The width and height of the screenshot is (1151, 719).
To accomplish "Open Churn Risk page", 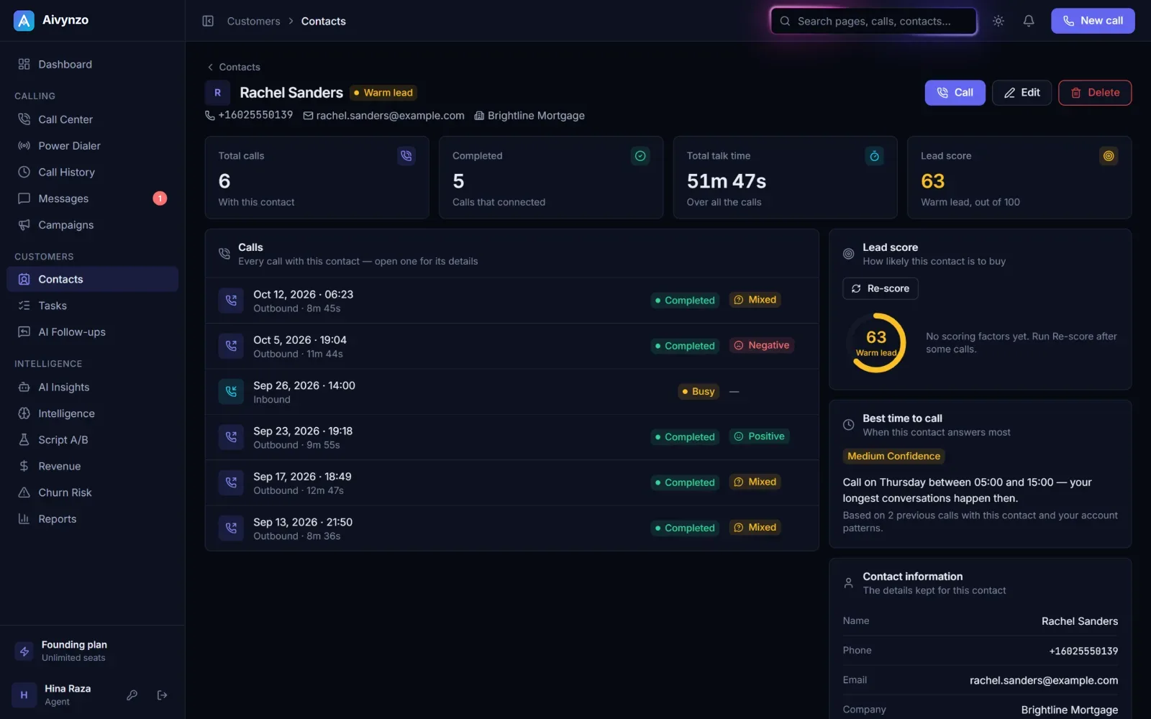I will click(x=92, y=493).
